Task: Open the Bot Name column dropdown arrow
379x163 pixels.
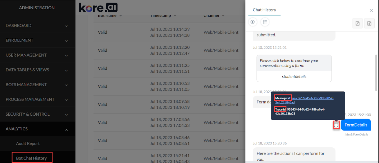Action: point(120,16)
